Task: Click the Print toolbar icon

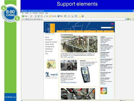Action: click(x=72, y=16)
